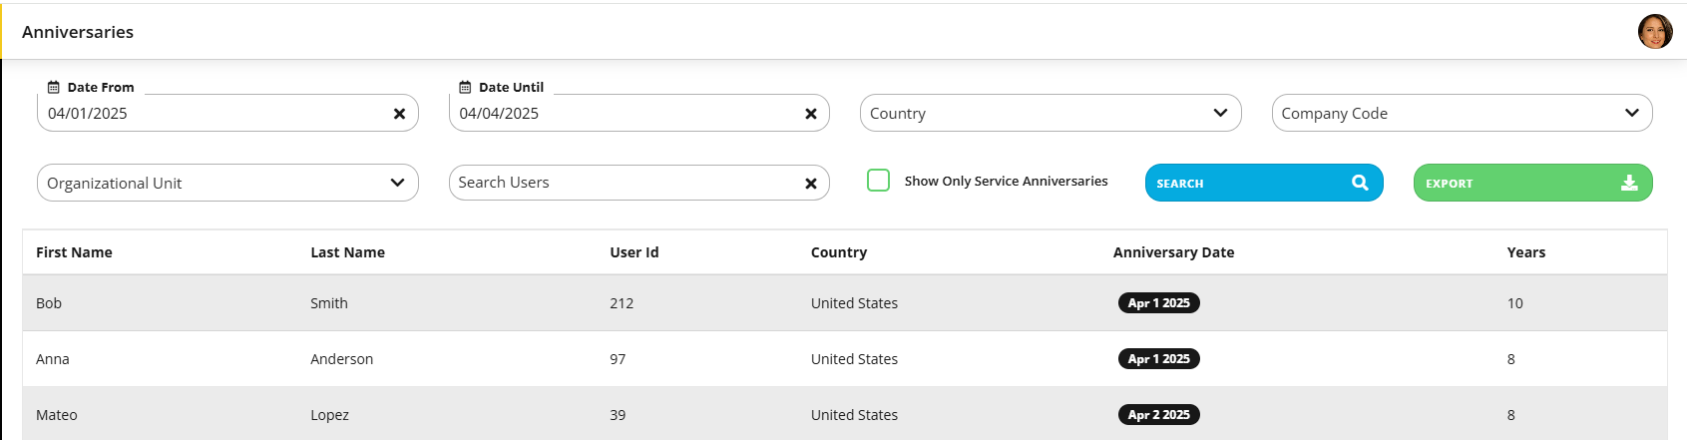Click the EXPORT button label
This screenshot has height=440, width=1687.
tap(1449, 184)
